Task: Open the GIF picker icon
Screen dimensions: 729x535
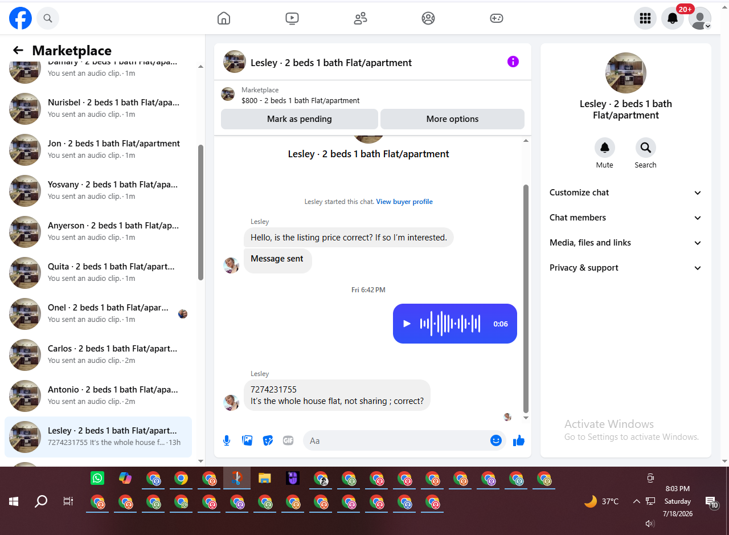Action: (x=288, y=440)
